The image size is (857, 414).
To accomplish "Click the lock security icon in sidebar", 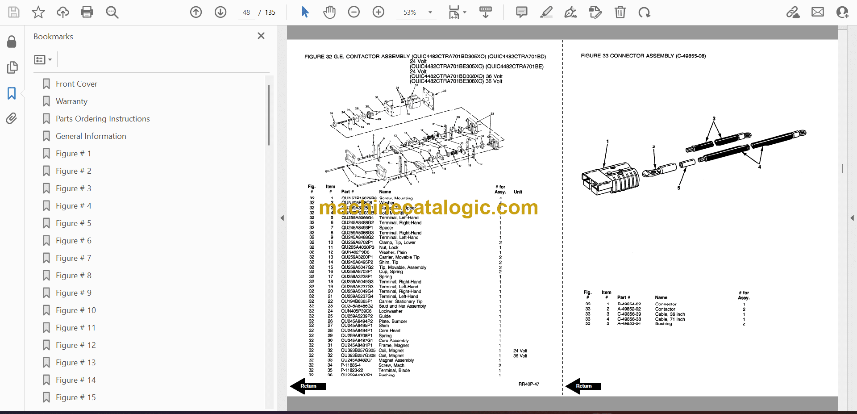I will click(12, 42).
